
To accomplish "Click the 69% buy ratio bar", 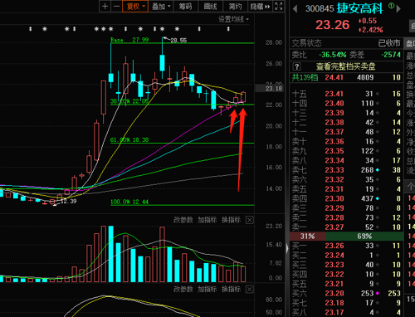I will coord(364,237).
